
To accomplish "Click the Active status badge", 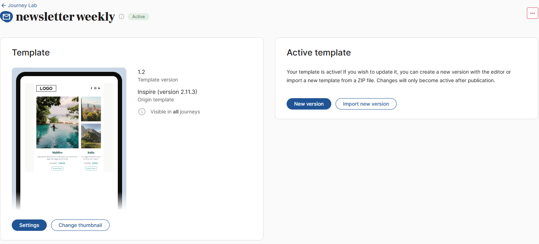I will 138,17.
